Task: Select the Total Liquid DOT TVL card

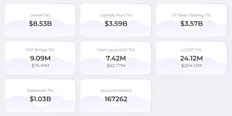Action: pyautogui.click(x=116, y=58)
